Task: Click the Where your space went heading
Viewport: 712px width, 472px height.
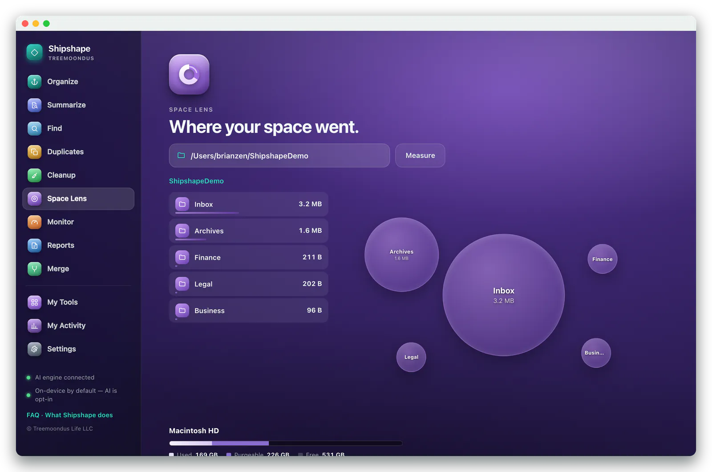Action: click(264, 127)
